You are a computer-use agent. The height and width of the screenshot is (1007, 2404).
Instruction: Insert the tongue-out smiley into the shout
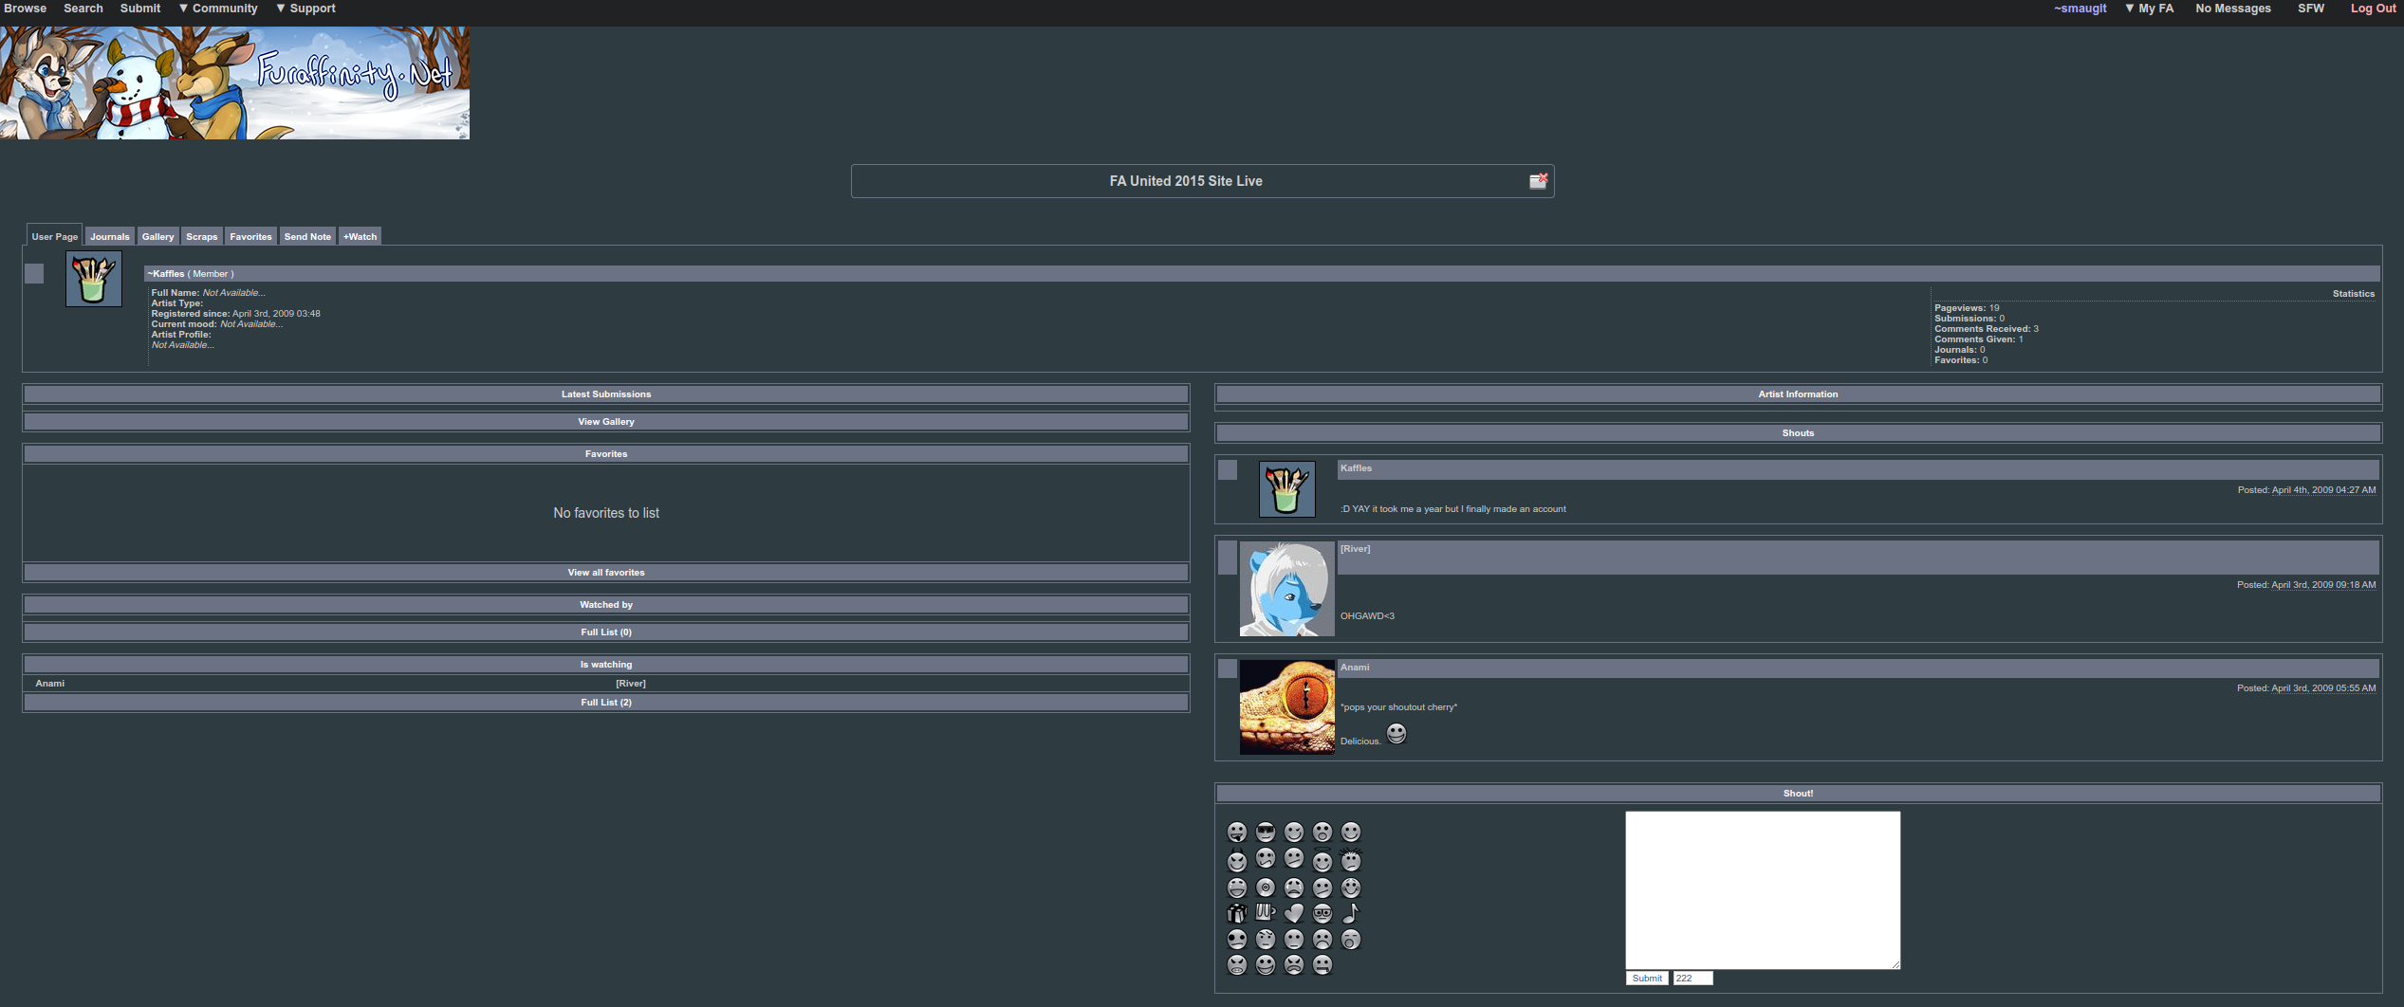(1237, 833)
